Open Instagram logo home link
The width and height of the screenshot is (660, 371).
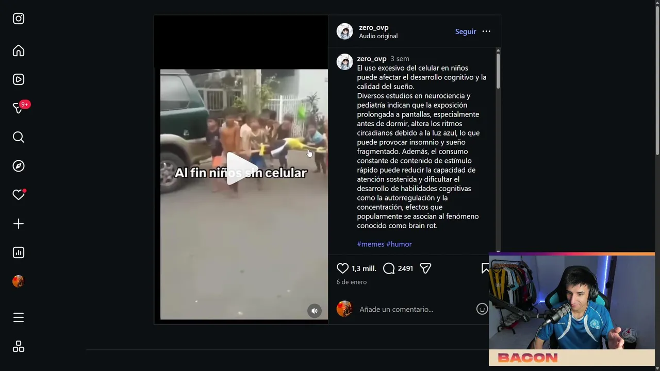click(x=19, y=19)
